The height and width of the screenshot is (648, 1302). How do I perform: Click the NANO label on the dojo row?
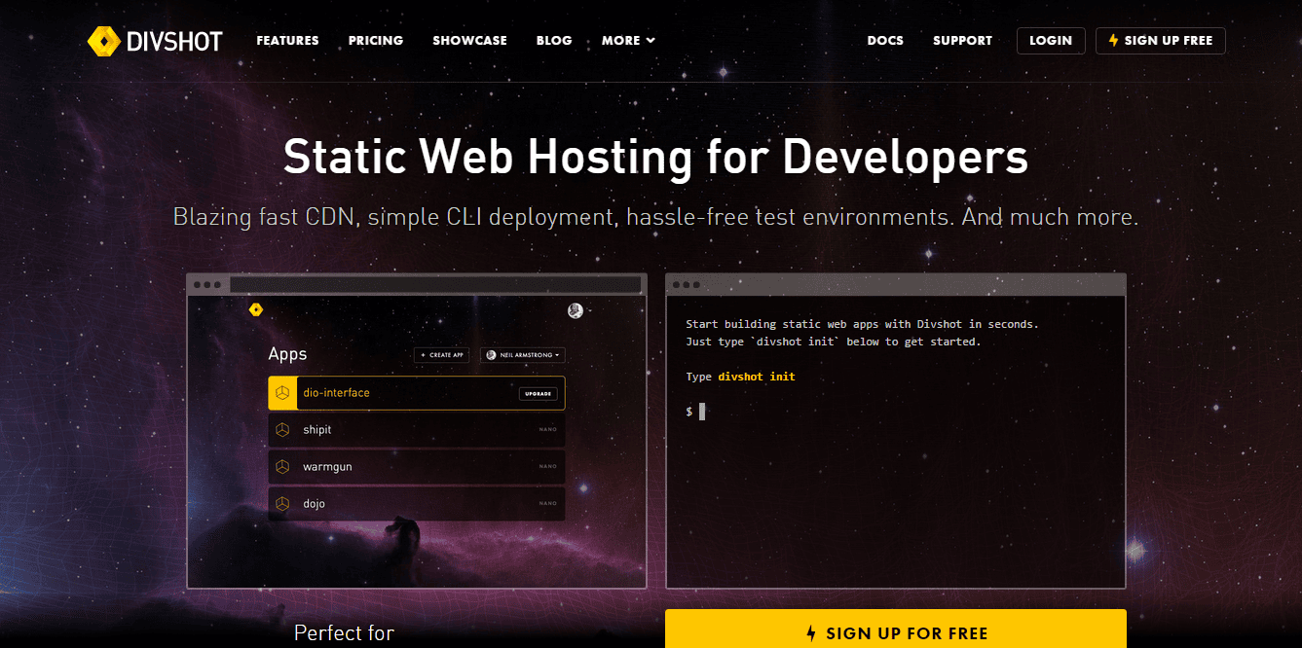point(548,504)
